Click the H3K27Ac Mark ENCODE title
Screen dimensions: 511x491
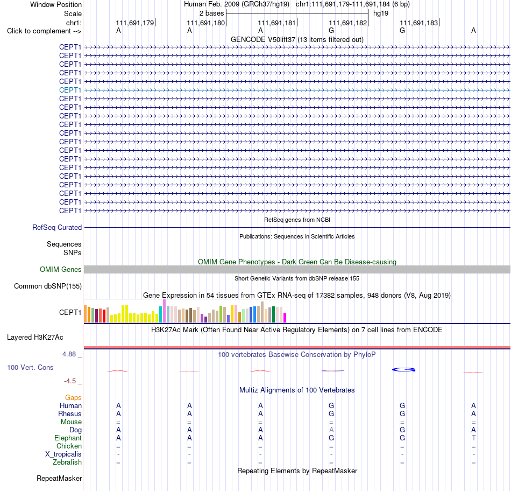click(297, 330)
